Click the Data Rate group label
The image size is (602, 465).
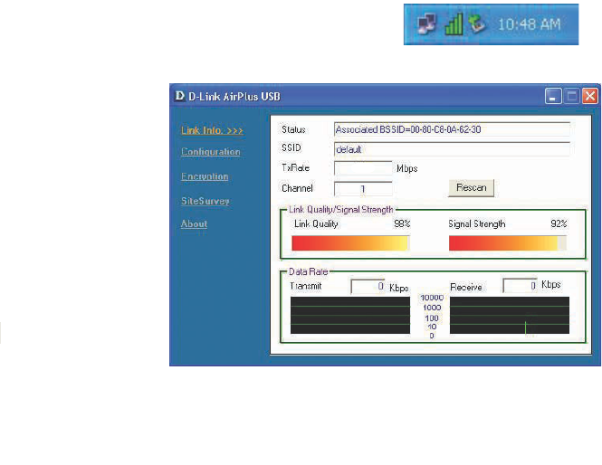click(x=309, y=271)
